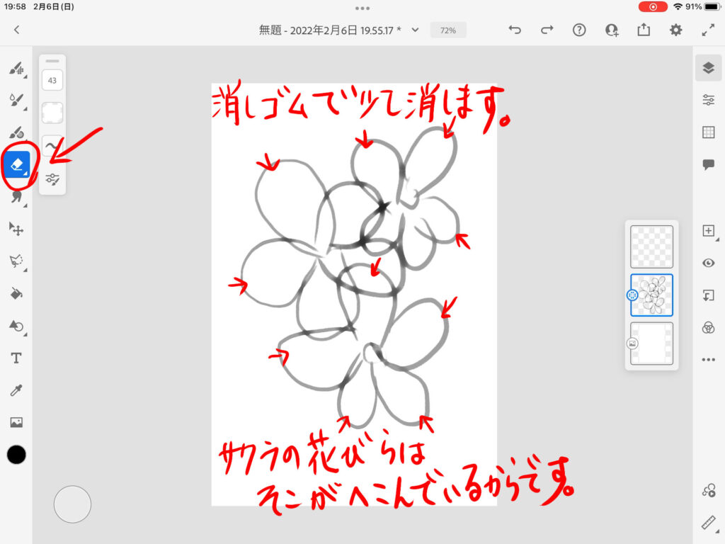Tap the Share export button
Screen dimensions: 725x544
pyautogui.click(x=644, y=30)
